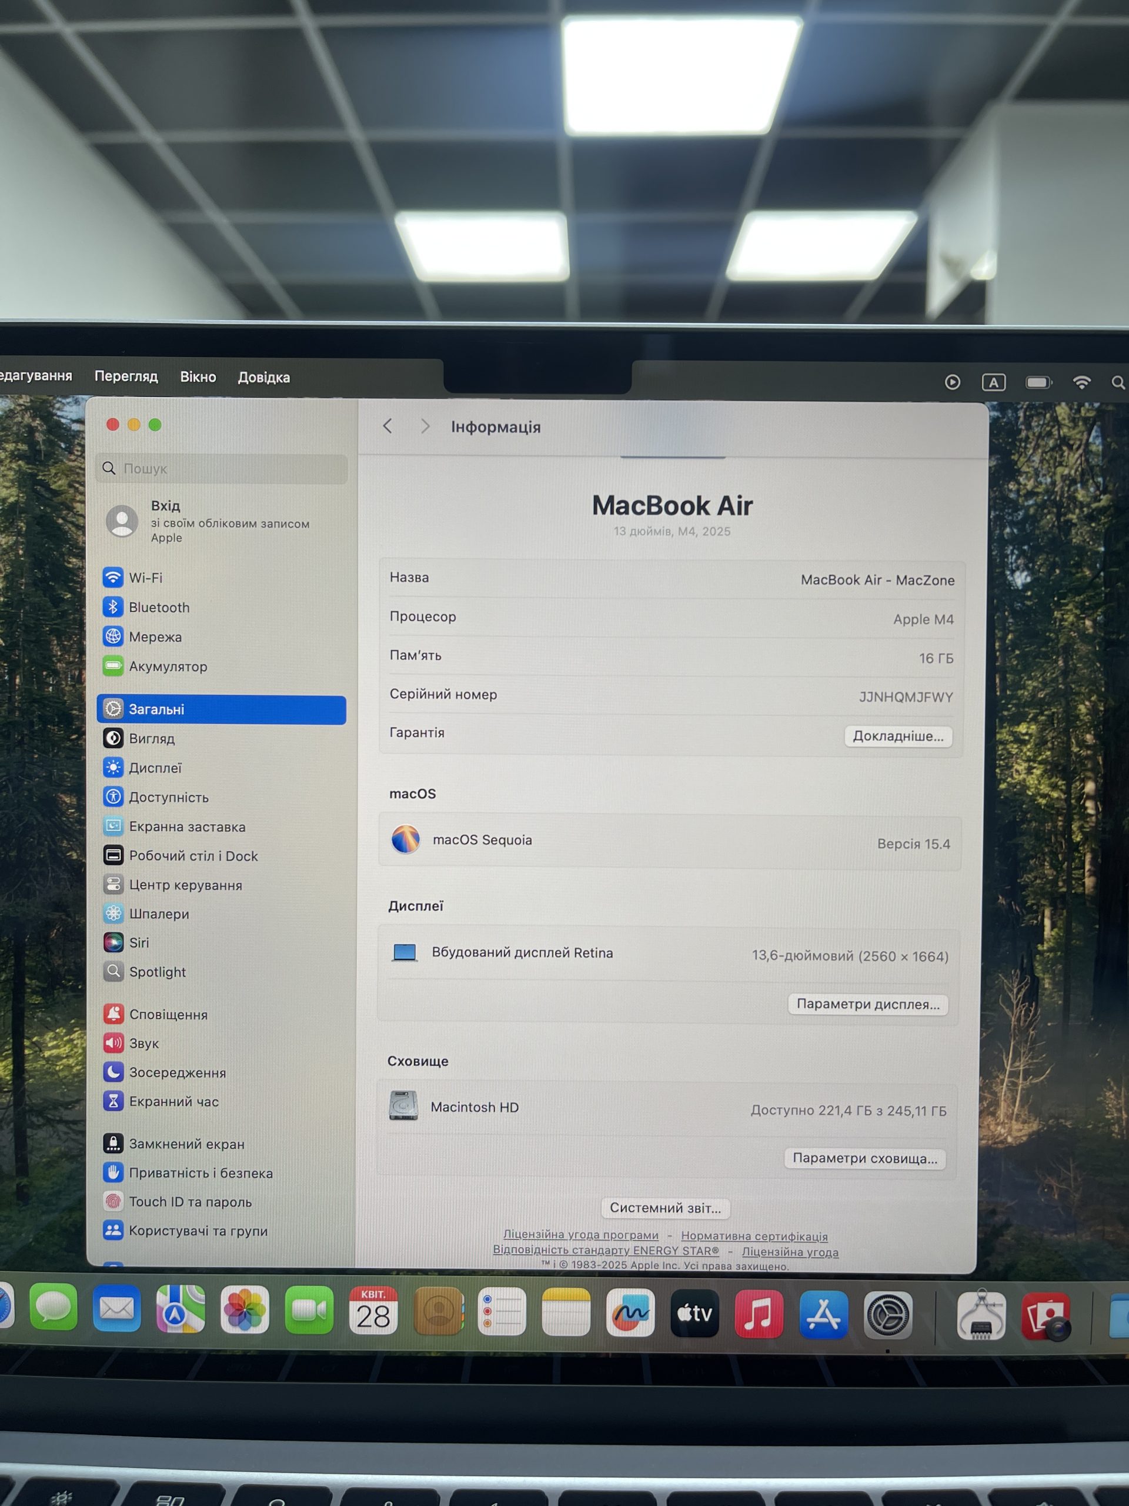
Task: Open Нормативна сертифікація link
Action: 754,1236
